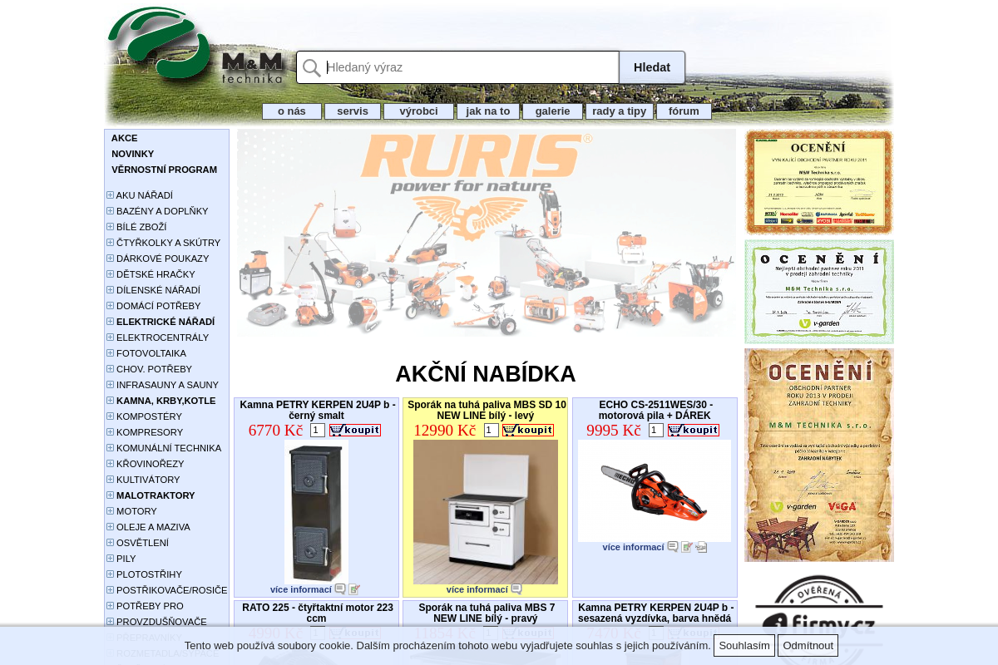
Task: Expand MOTORY plus icon
Action: [x=110, y=511]
